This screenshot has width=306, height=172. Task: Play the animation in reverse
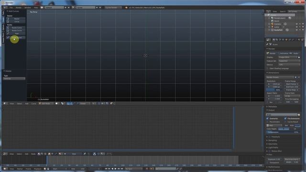112,169
